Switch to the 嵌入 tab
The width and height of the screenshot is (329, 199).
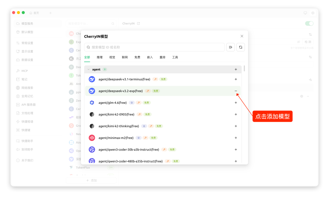(x=150, y=58)
